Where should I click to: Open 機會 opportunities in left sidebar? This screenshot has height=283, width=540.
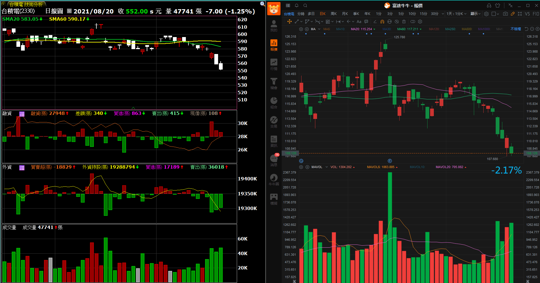274,84
